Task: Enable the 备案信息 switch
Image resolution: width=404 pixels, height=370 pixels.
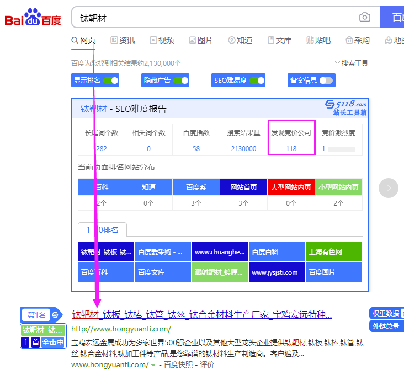Action: tap(326, 81)
